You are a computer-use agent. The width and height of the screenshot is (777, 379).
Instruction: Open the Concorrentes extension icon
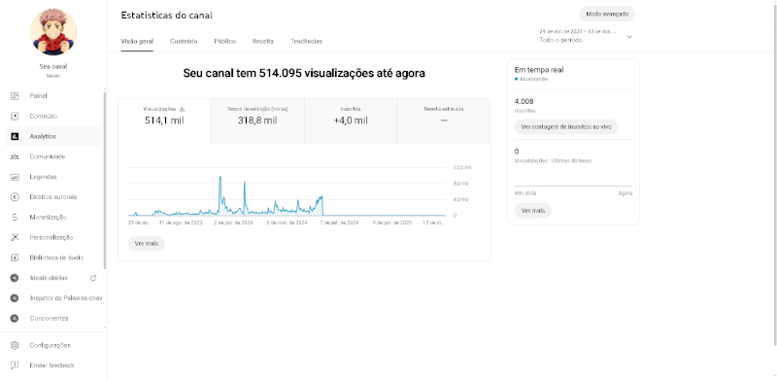(15, 319)
